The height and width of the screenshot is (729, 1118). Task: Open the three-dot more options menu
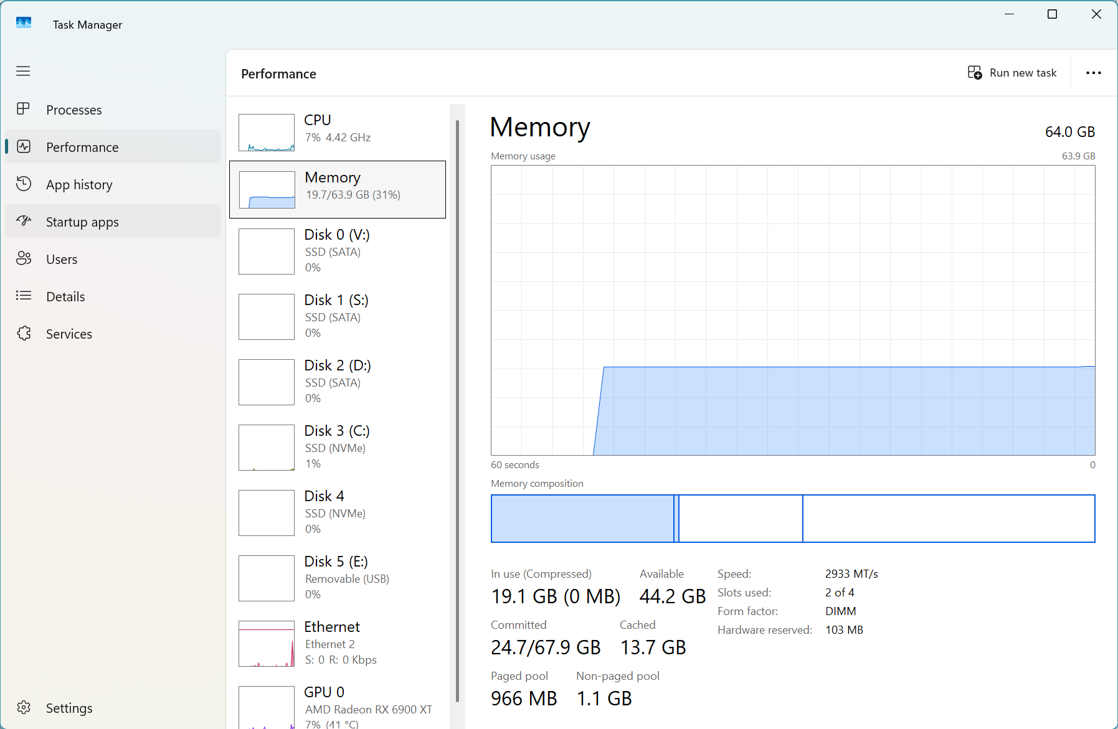pos(1093,73)
